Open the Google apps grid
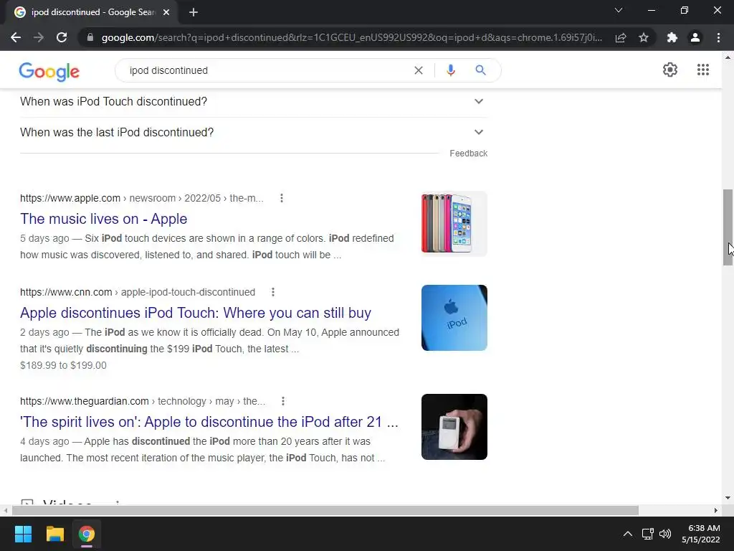 [x=703, y=70]
